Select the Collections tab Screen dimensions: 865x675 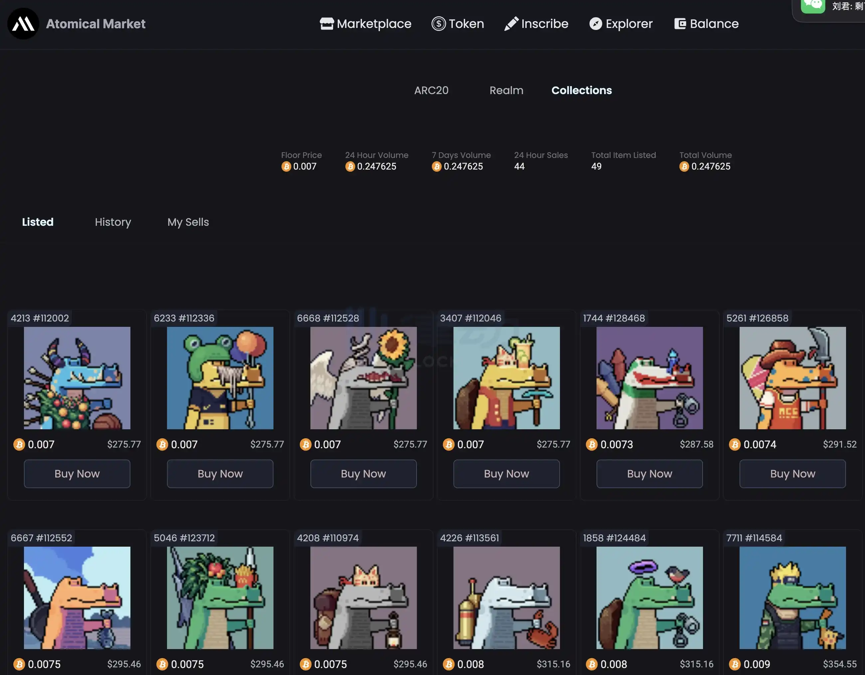pyautogui.click(x=581, y=90)
